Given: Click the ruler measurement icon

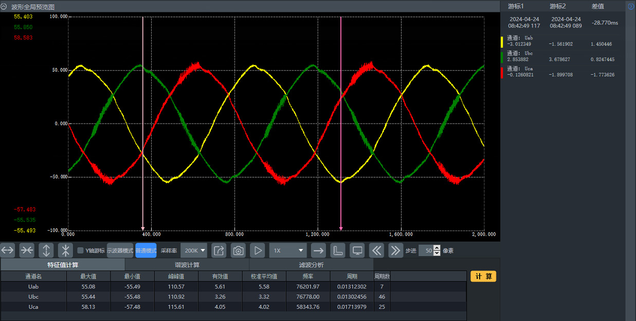Looking at the screenshot, I should tap(338, 251).
